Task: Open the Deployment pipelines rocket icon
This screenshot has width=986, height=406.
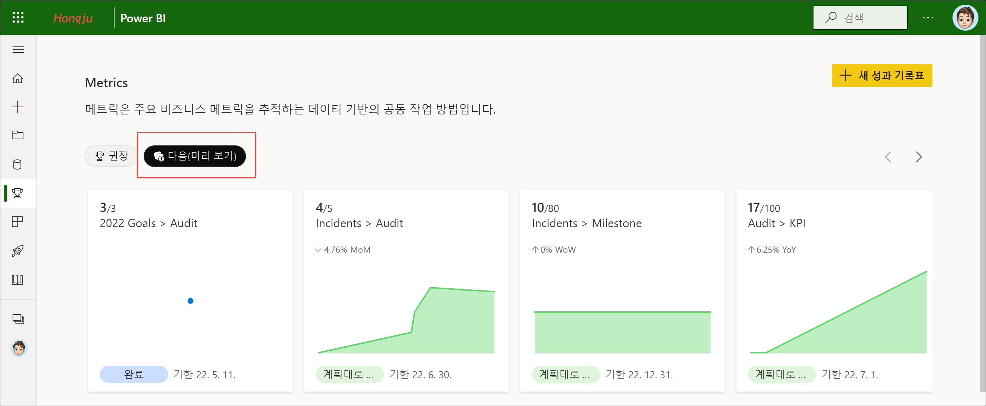Action: pos(18,251)
